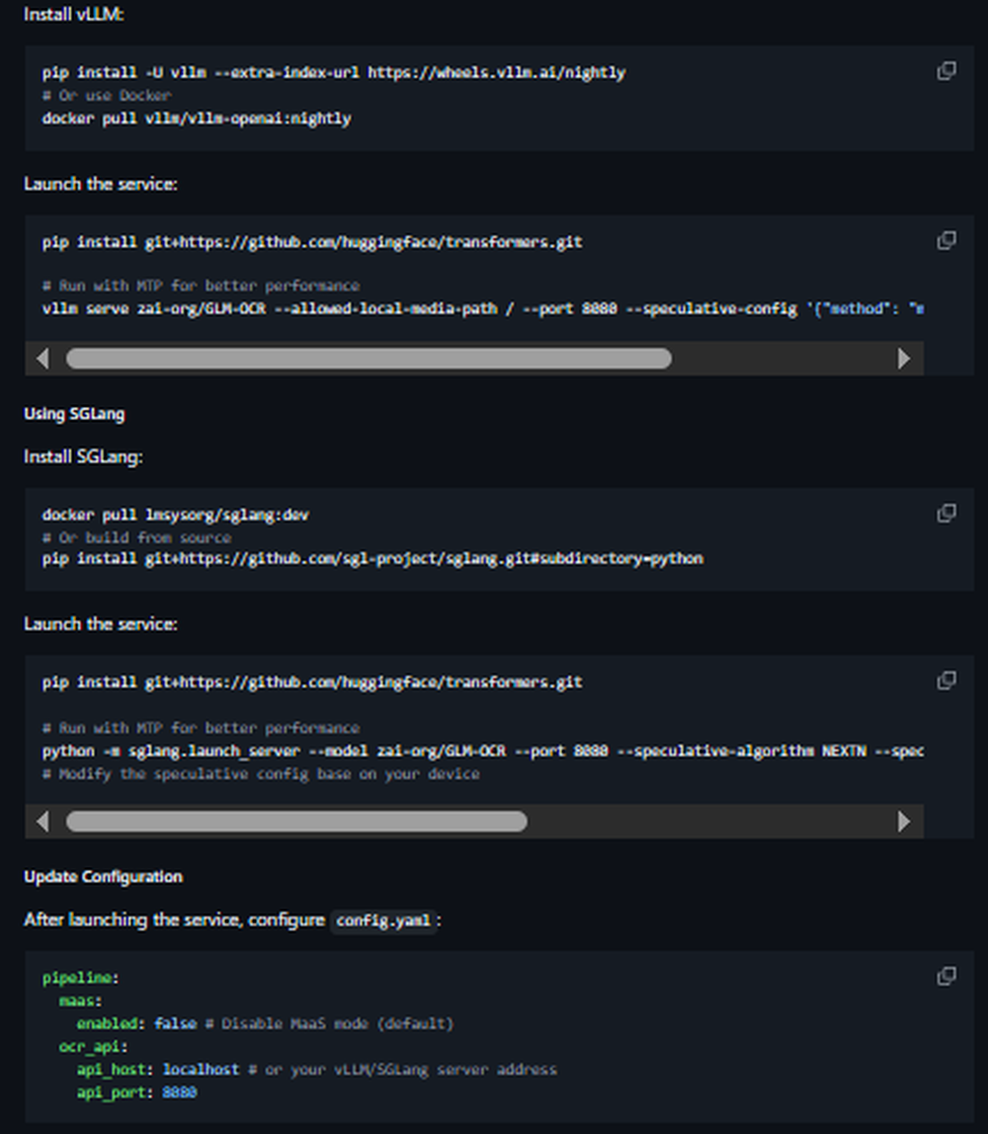Copy the SGLang docker pull command block
Image resolution: width=988 pixels, height=1134 pixels.
(x=946, y=513)
